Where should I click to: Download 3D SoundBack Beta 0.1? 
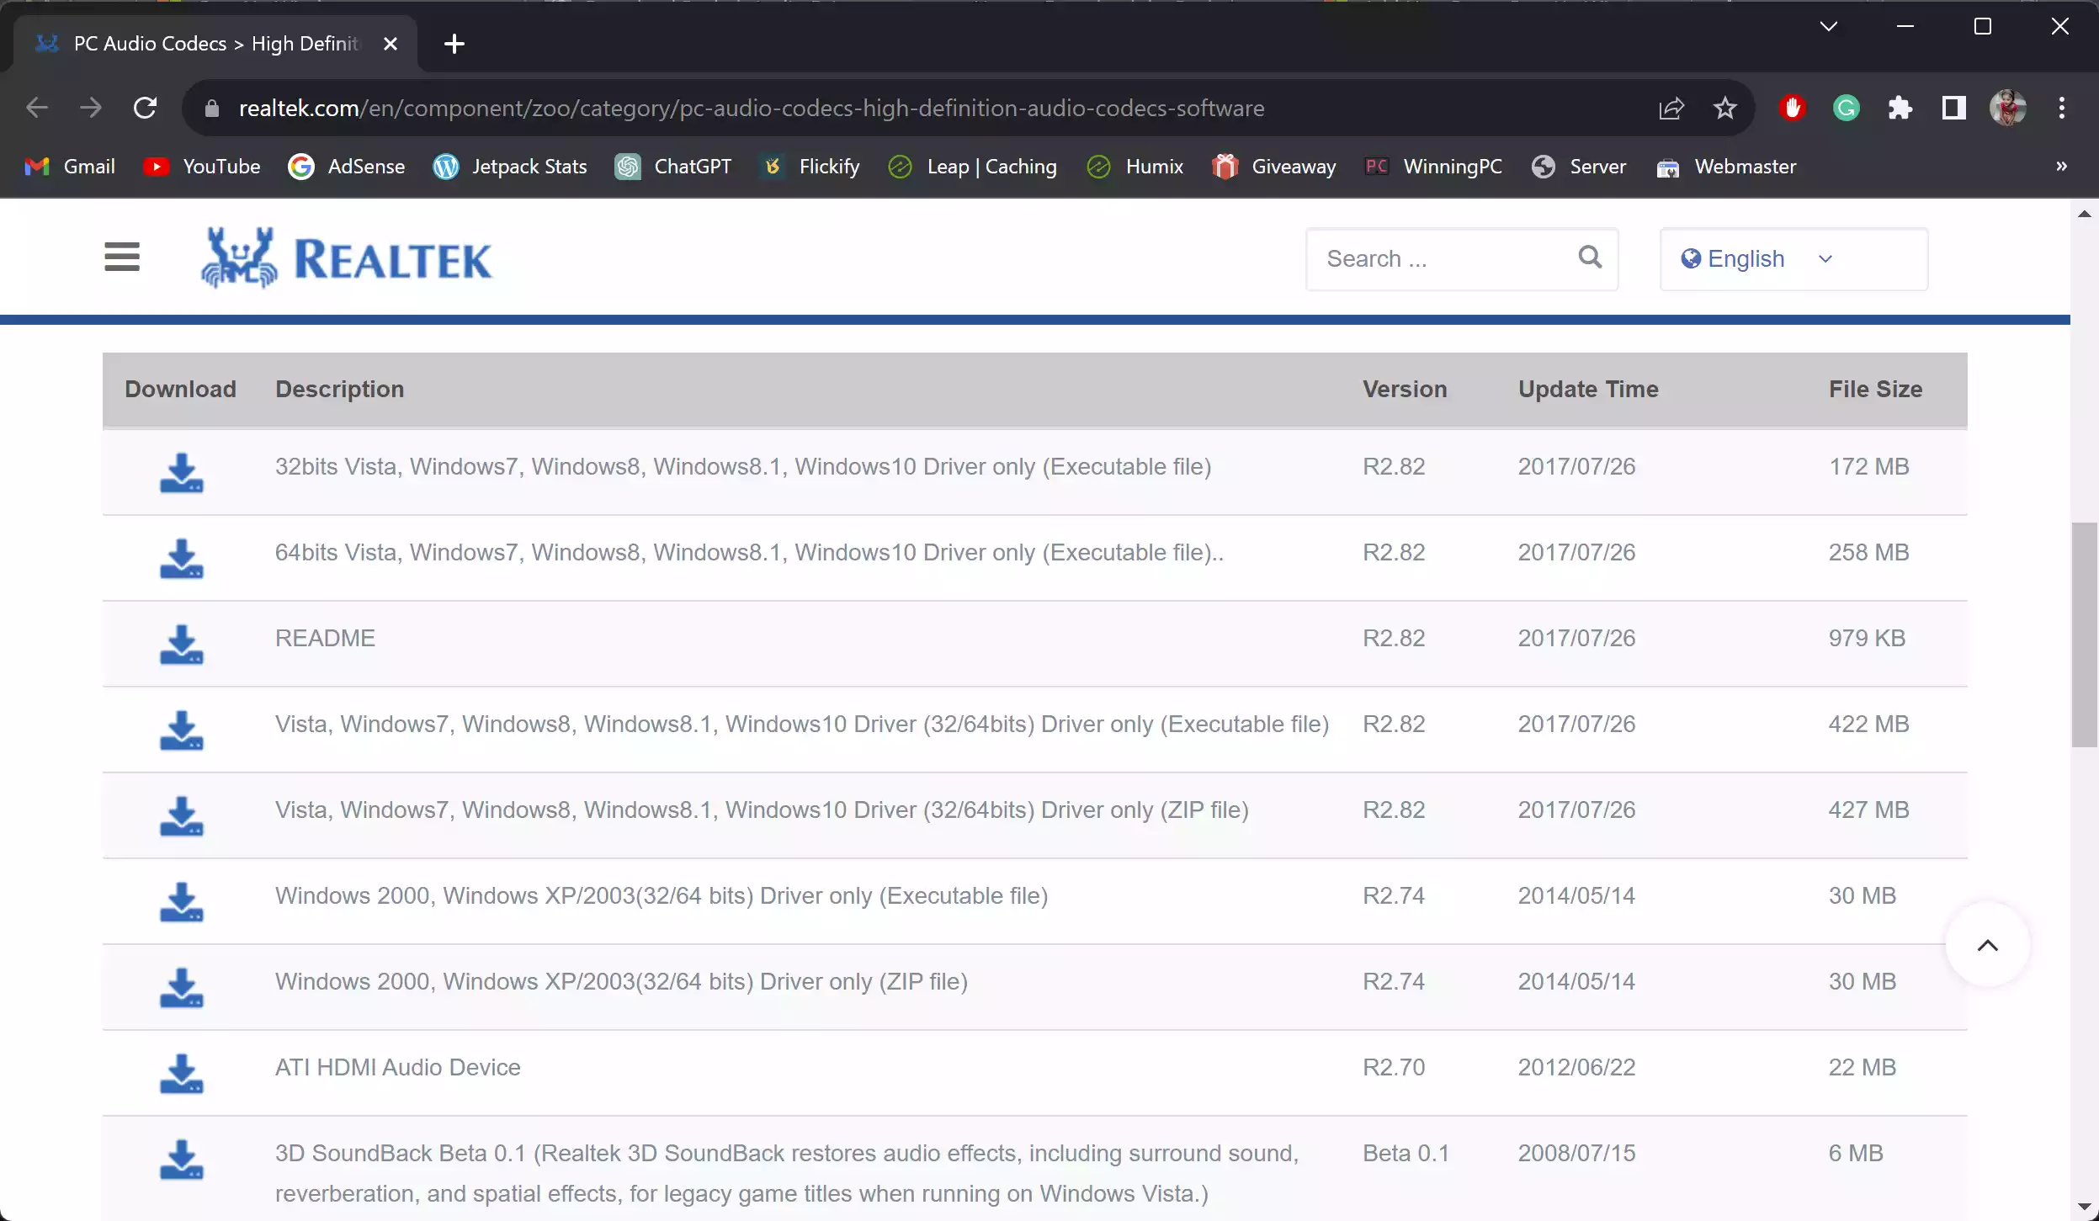click(182, 1160)
